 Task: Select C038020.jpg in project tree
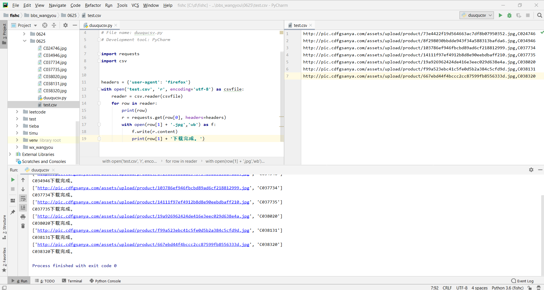(55, 76)
